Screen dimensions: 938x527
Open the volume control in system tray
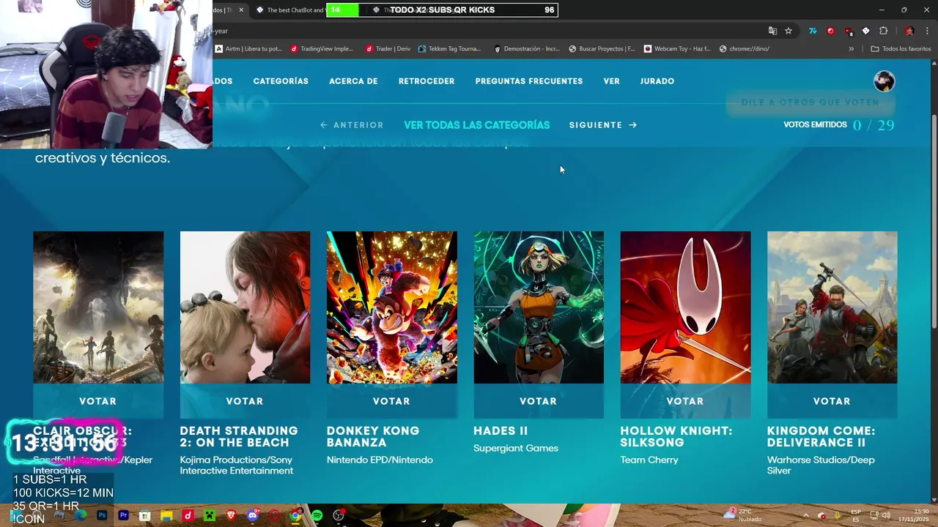pos(886,515)
